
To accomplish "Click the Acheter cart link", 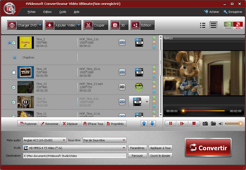I will [x=211, y=12].
